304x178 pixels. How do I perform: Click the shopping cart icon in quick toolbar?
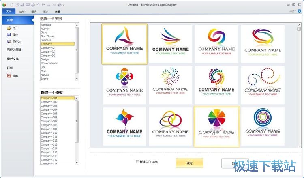pos(54,5)
